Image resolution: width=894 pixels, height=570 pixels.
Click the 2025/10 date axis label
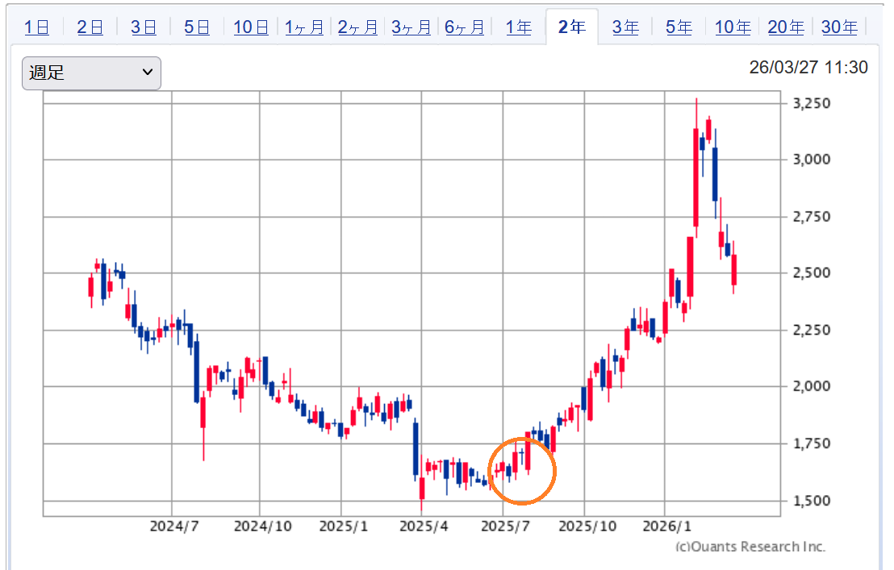tap(587, 526)
